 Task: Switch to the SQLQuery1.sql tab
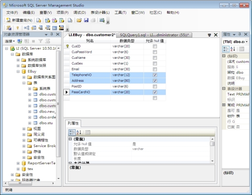154,35
